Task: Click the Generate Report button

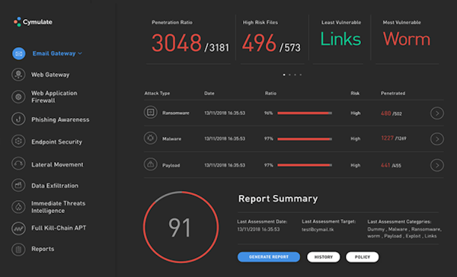Action: pyautogui.click(x=269, y=257)
